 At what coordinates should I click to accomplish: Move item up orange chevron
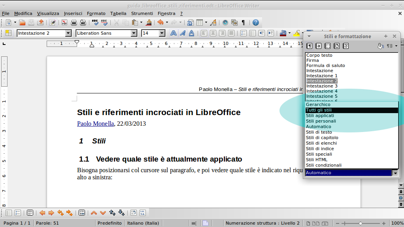click(94, 213)
